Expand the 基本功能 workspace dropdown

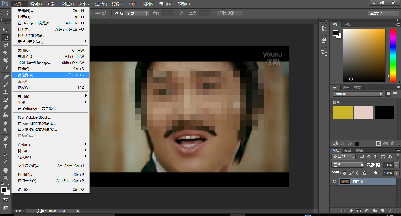[x=383, y=14]
